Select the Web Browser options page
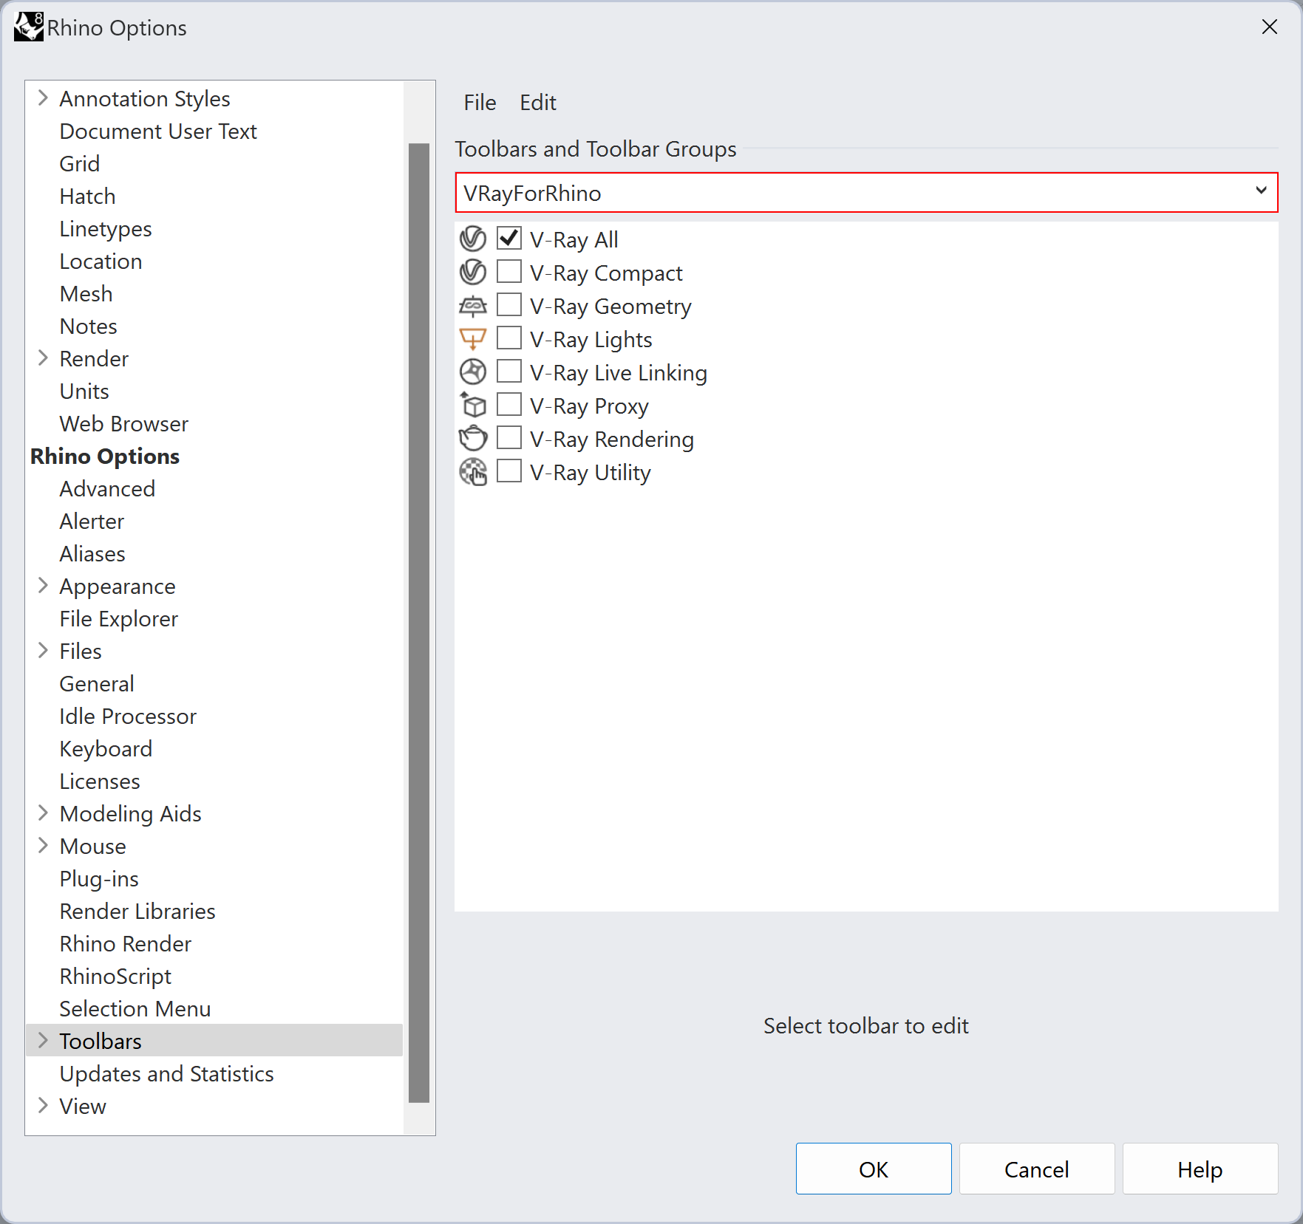1303x1224 pixels. tap(123, 424)
